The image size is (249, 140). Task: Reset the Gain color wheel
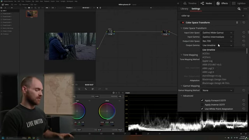(x=89, y=101)
